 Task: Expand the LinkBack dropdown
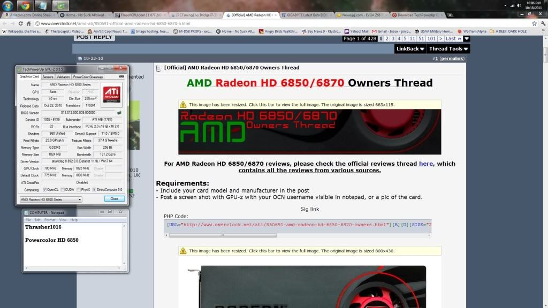(x=410, y=49)
